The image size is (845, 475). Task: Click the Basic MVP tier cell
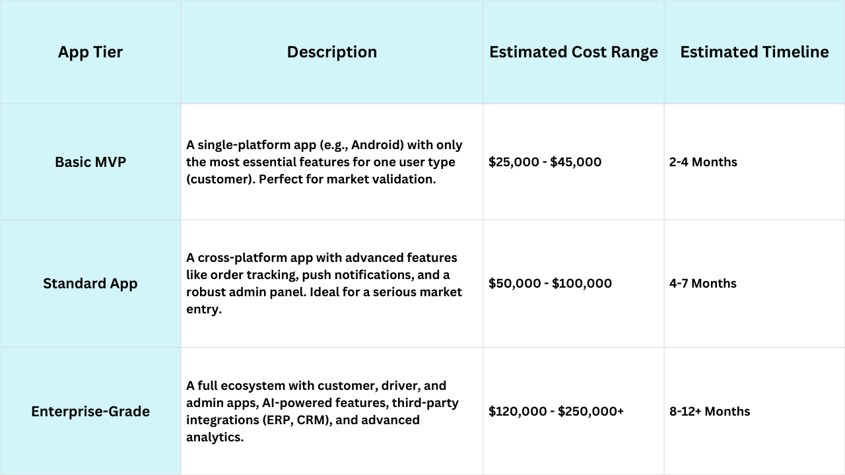[90, 162]
